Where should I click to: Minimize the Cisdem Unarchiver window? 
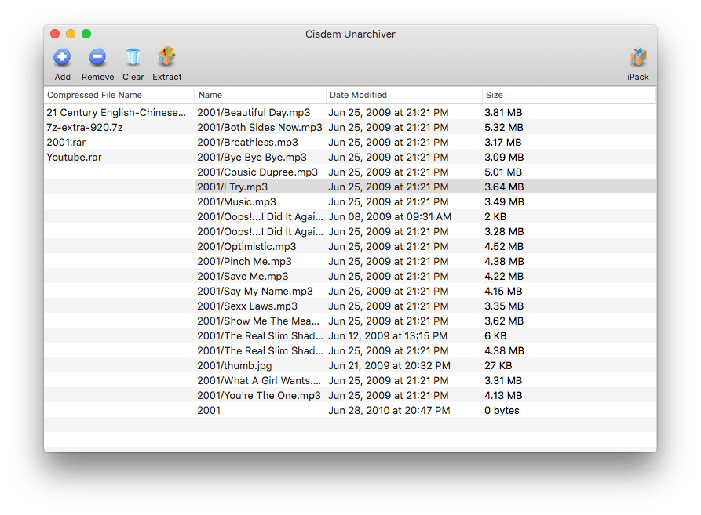[x=71, y=34]
